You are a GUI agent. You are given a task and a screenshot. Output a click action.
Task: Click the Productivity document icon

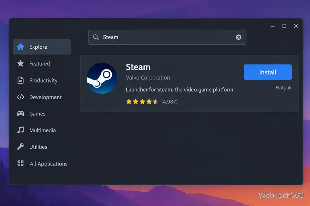20,80
